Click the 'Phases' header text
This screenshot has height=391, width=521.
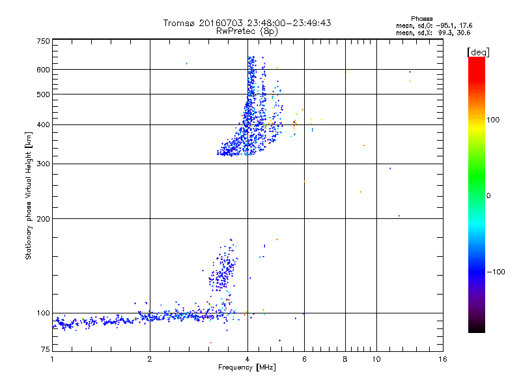421,19
